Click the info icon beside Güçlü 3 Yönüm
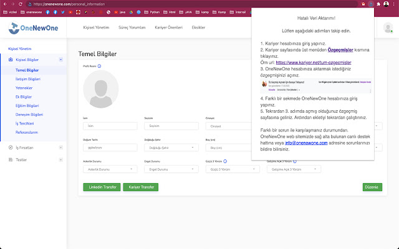Image resolution: width=399 pixels, height=249 pixels. coord(225,161)
